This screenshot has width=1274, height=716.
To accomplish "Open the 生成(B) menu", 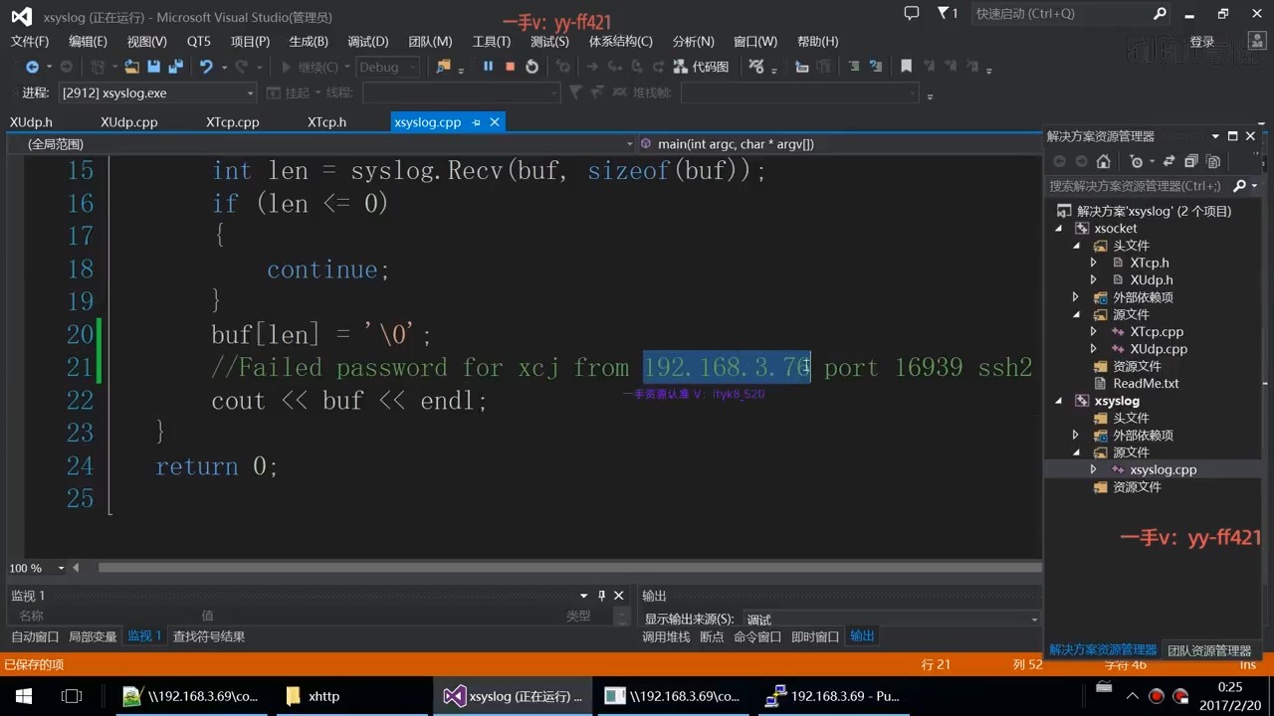I will [309, 41].
